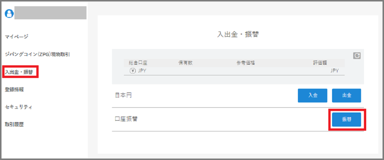Start an account transfer with 振替
Image resolution: width=384 pixels, height=160 pixels.
(x=347, y=120)
